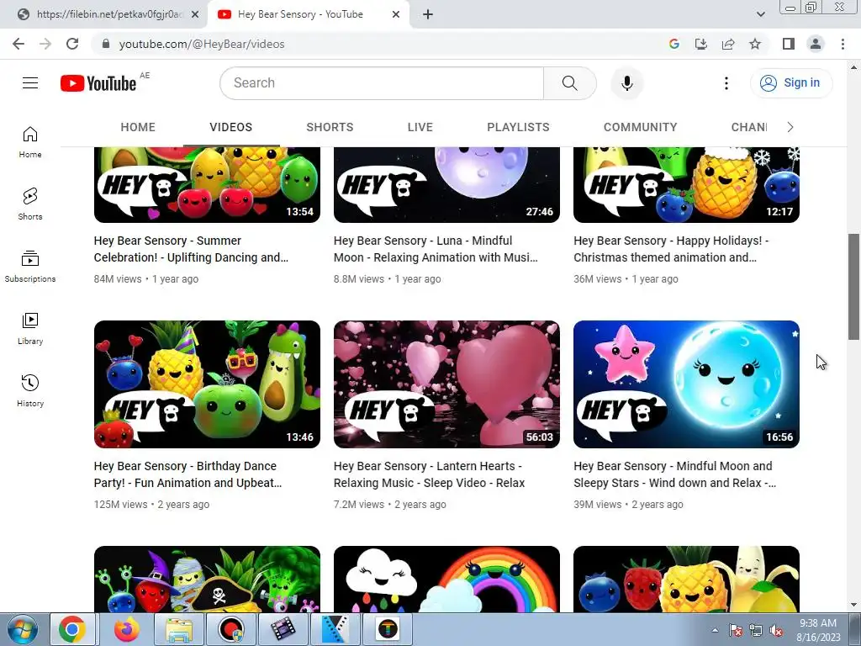
Task: Click in the YouTube search field
Action: [383, 83]
